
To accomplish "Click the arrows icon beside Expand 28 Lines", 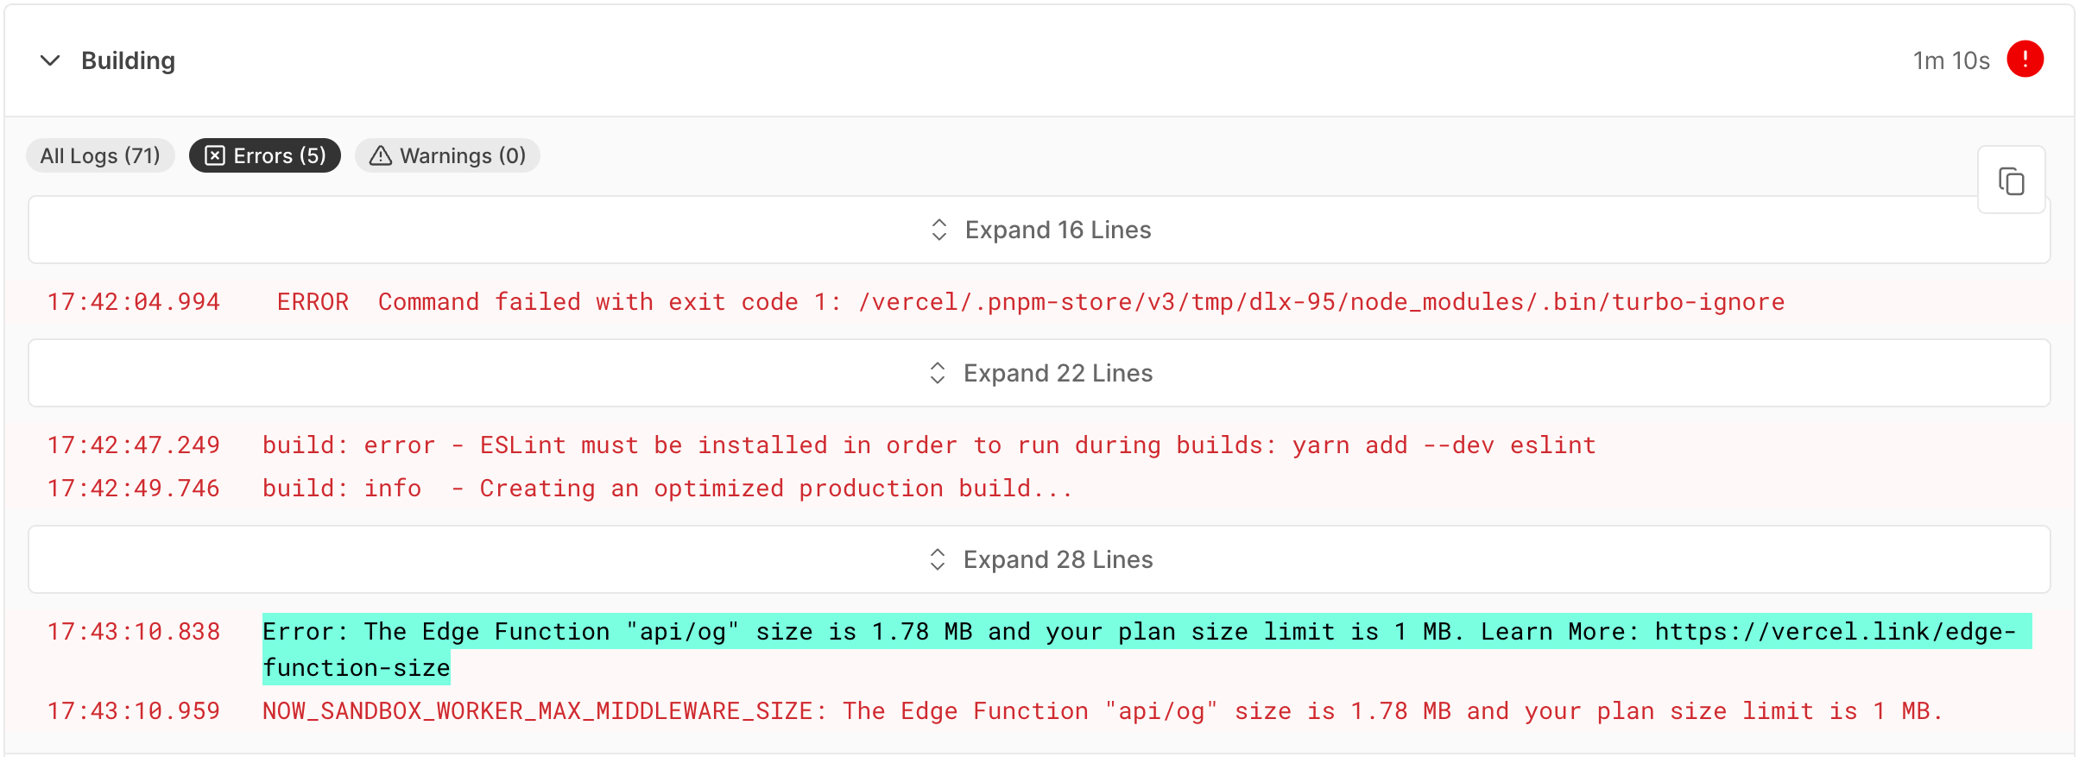I will (x=938, y=559).
